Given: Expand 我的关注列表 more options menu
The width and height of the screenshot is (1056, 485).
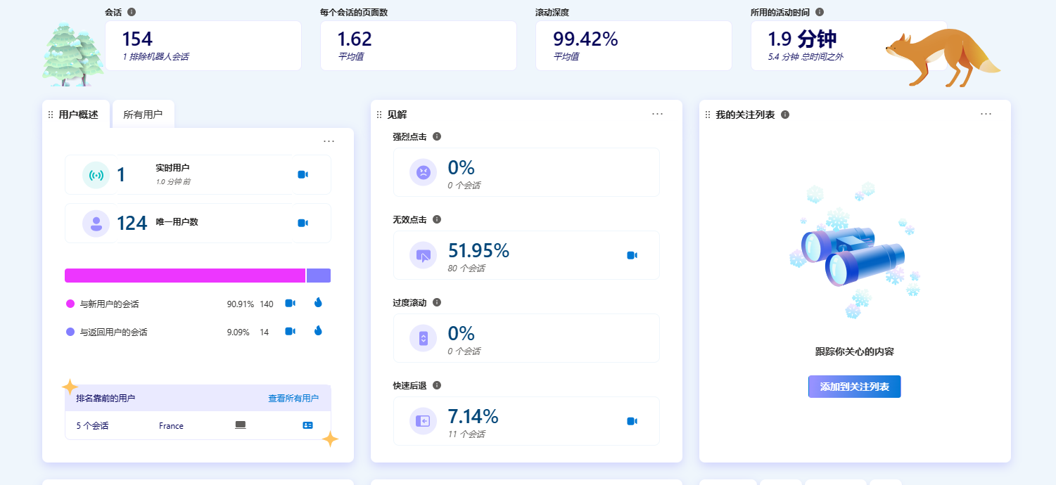Looking at the screenshot, I should [986, 114].
